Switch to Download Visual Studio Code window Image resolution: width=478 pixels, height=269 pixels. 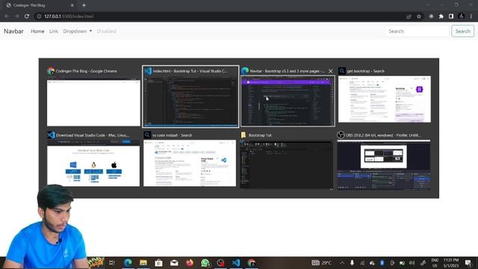93,159
